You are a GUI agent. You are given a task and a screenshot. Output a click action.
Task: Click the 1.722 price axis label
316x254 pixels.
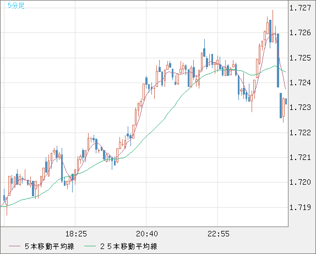click(300, 132)
